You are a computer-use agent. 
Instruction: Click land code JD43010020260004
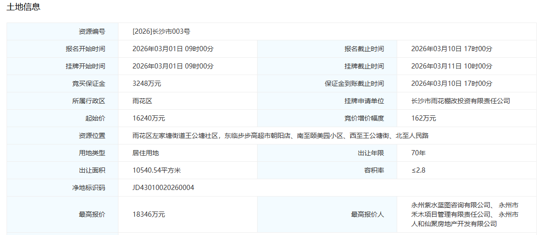coord(163,188)
